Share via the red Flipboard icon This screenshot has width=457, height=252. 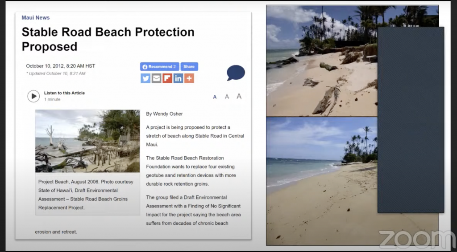167,78
